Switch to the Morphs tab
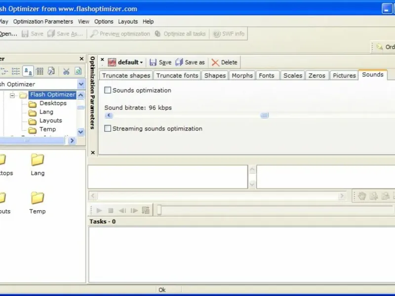395x296 pixels. click(x=242, y=75)
